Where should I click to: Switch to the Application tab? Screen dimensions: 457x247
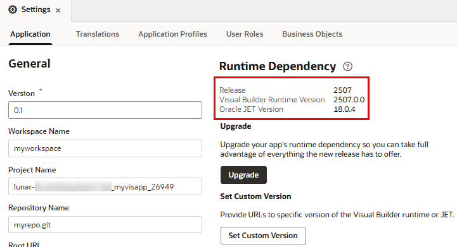coord(30,34)
